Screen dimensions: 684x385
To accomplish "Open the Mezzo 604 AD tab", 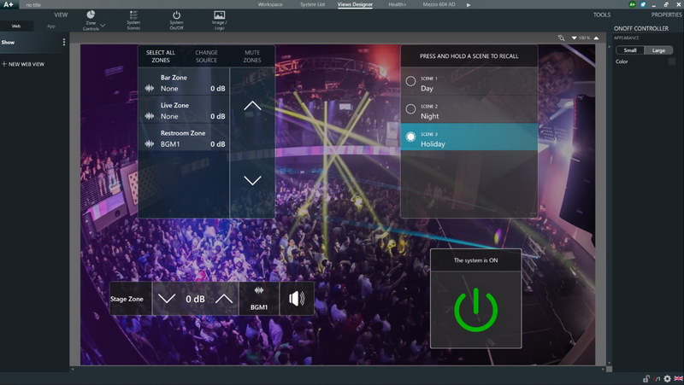I will pos(439,4).
